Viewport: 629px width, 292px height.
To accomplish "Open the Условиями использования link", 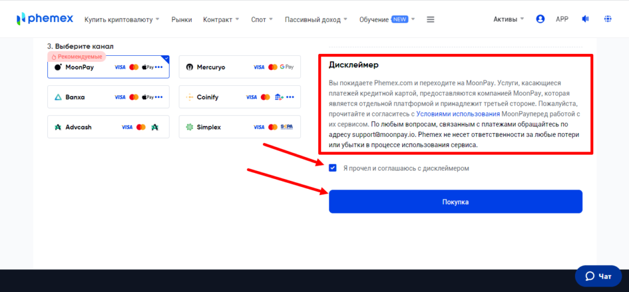I will coord(457,113).
